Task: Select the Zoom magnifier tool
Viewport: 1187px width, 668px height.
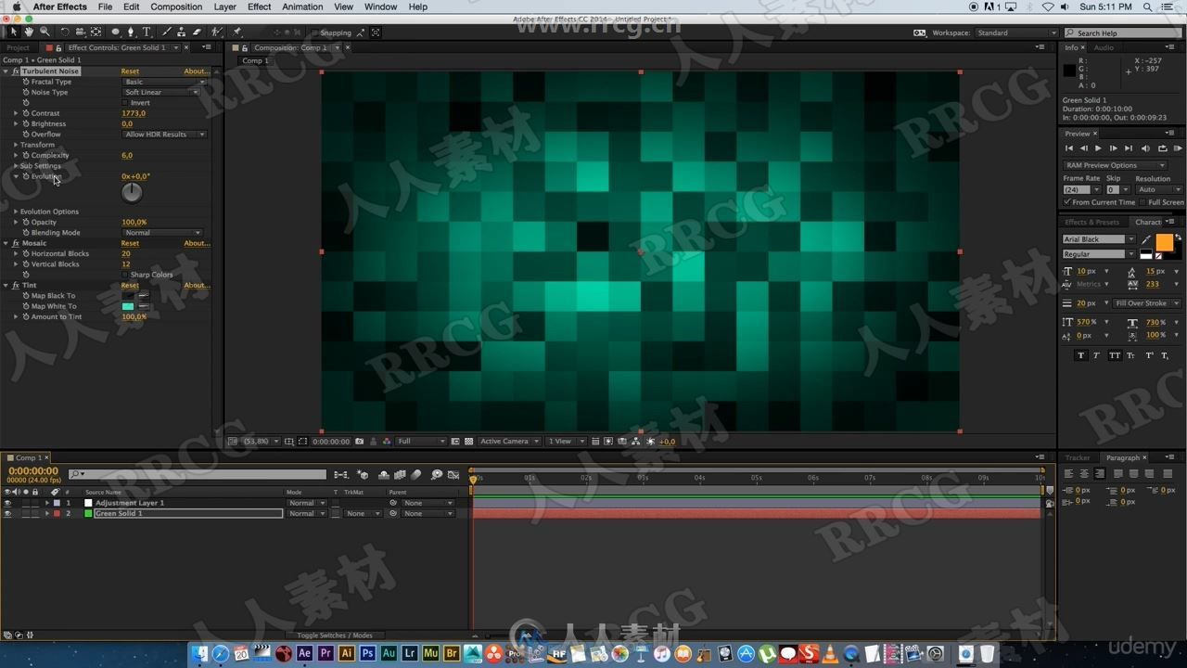Action: click(45, 32)
